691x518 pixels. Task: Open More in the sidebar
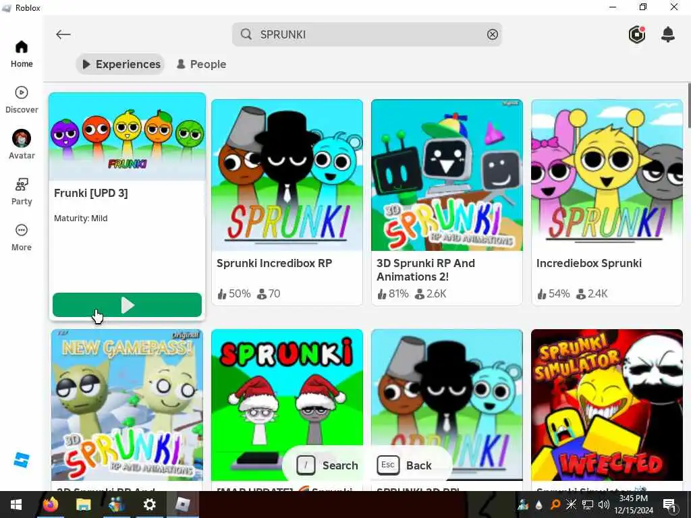click(22, 237)
